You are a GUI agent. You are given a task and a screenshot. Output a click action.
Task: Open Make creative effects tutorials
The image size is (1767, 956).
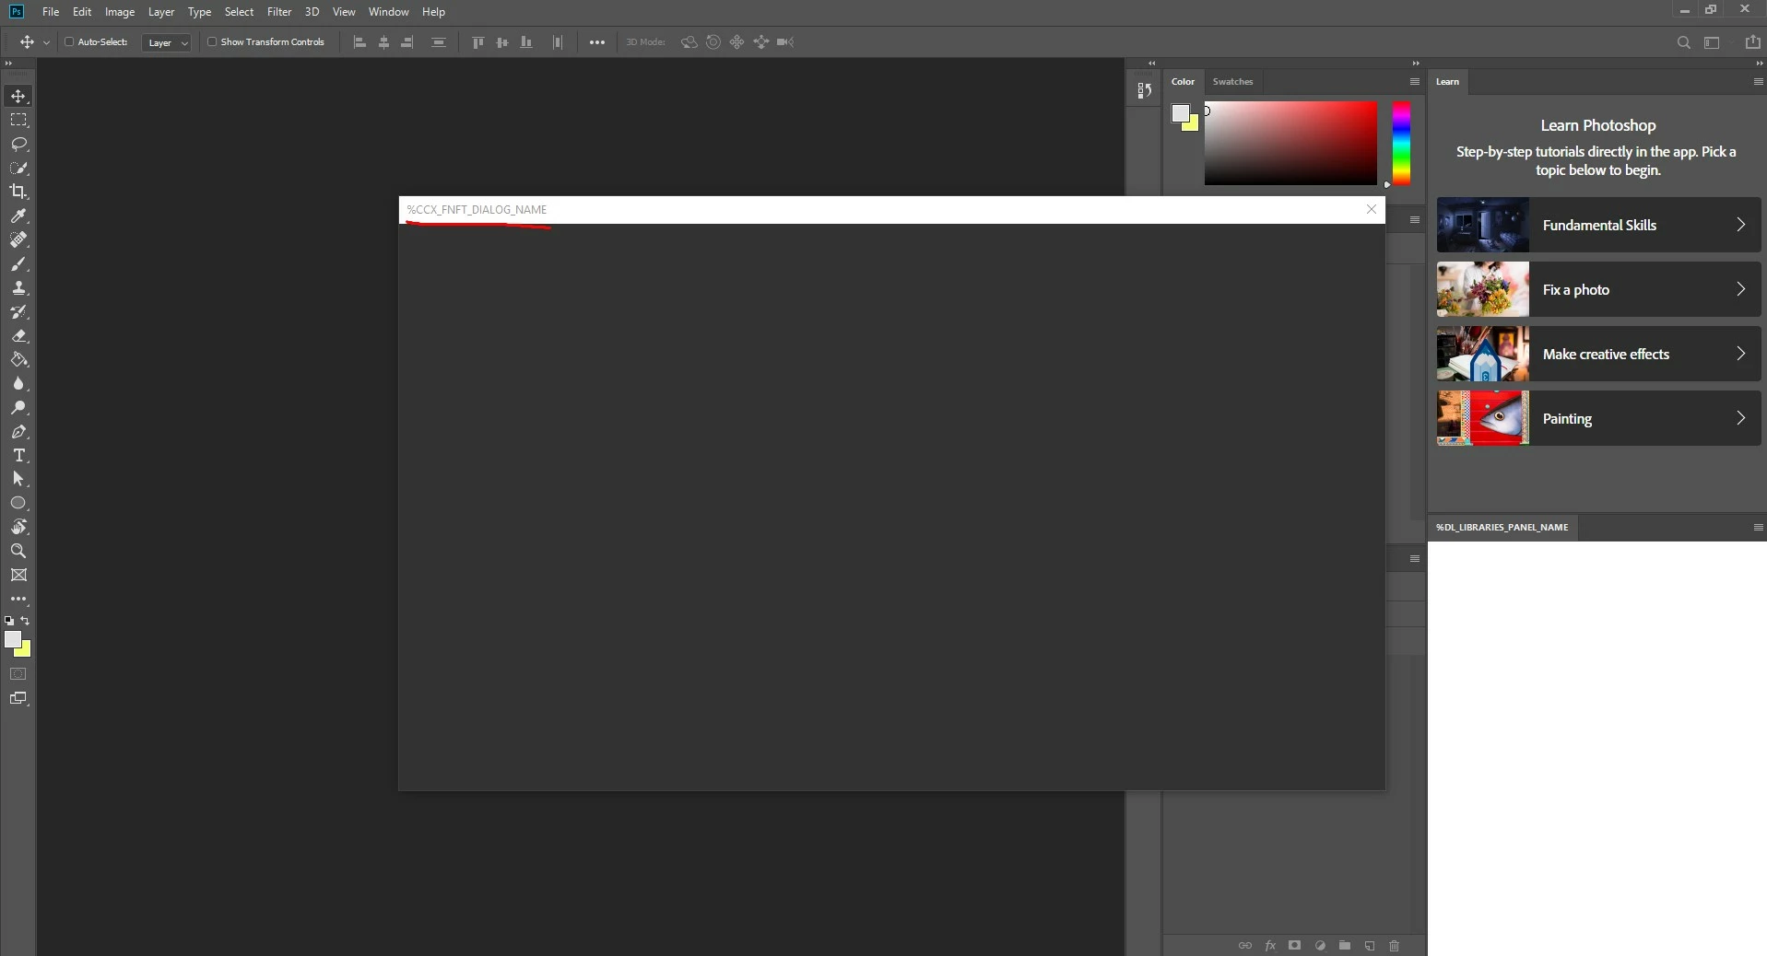click(1598, 354)
